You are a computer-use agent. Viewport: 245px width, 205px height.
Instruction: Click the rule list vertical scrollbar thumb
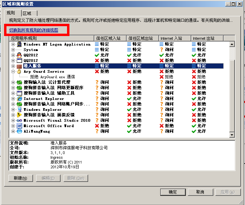pyautogui.click(x=232, y=96)
